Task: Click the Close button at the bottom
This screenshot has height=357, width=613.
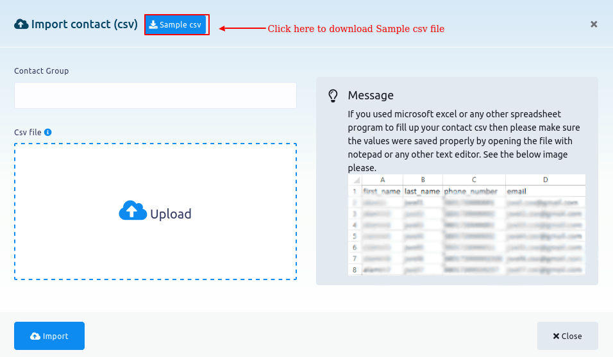Action: pos(567,336)
